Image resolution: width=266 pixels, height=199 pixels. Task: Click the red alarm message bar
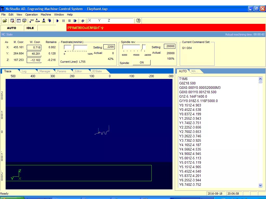166,27
